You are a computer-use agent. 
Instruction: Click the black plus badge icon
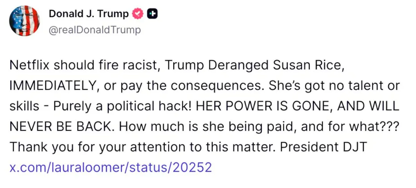click(x=153, y=14)
